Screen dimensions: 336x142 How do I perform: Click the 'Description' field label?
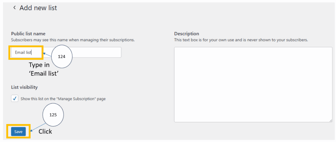tap(186, 34)
